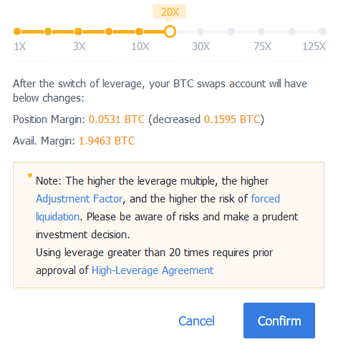The height and width of the screenshot is (352, 338).
Task: Select the 75X dot on leverage slider
Action: pos(261,31)
